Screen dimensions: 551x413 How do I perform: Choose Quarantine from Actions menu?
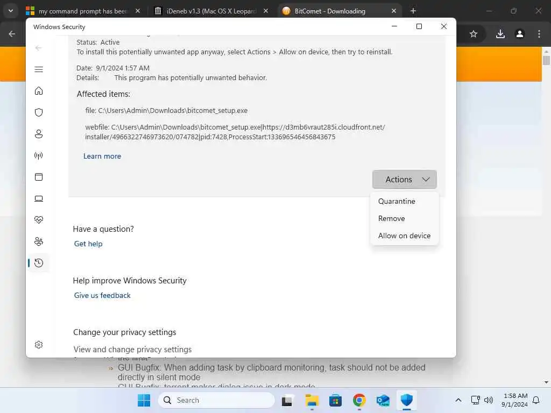click(x=397, y=201)
